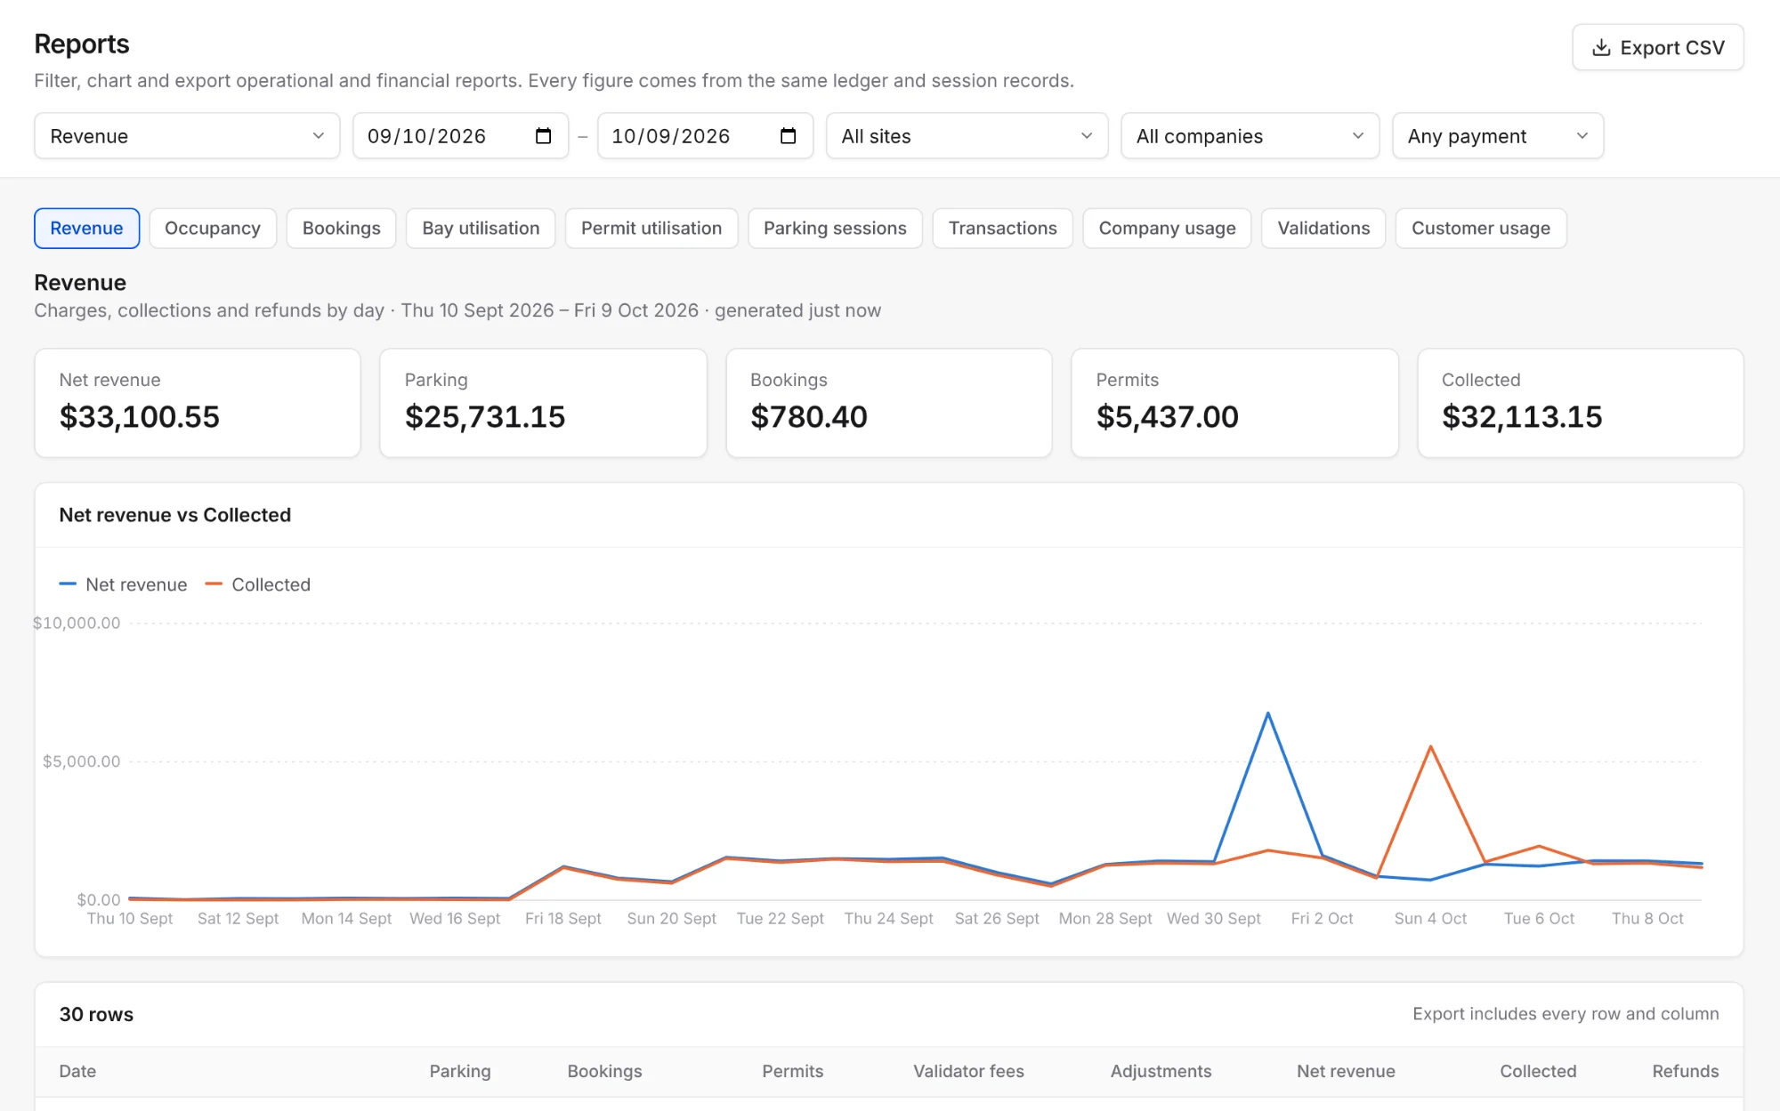Open calendar picker on start date 09/10/2026

[x=543, y=136]
